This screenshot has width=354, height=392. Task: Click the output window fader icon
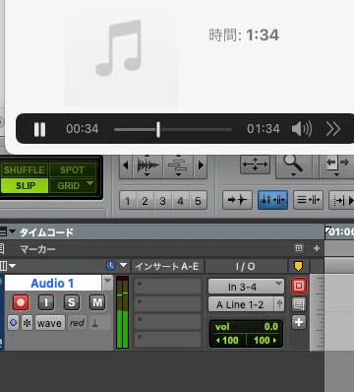279,304
